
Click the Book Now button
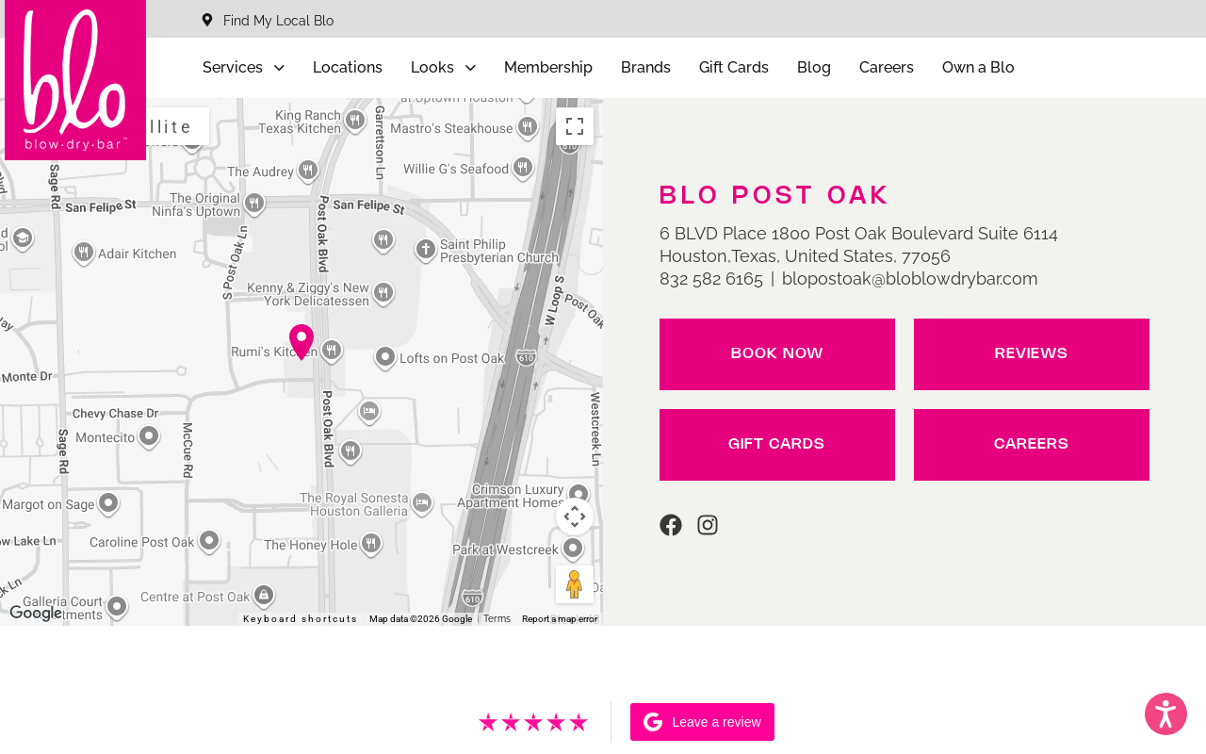777,354
